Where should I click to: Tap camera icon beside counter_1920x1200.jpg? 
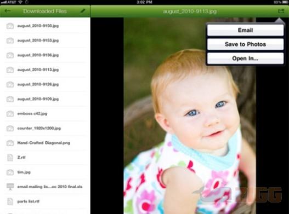point(10,128)
